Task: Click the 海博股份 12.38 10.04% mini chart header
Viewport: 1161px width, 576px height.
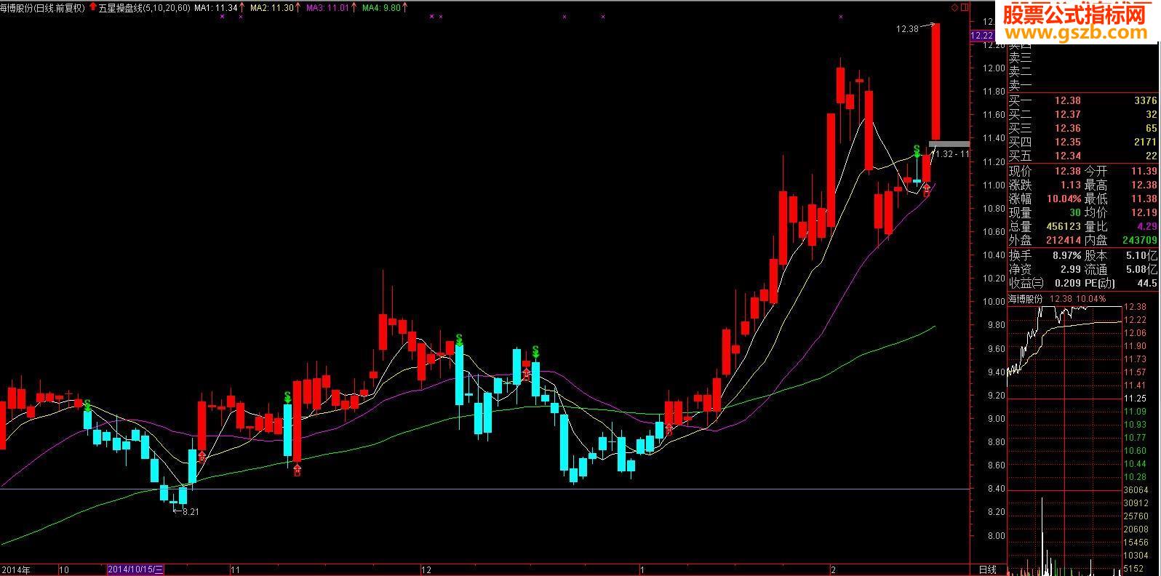Action: pyautogui.click(x=1057, y=299)
